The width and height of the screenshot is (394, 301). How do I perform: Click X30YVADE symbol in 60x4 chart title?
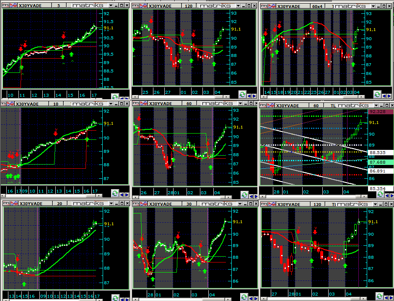289,6
